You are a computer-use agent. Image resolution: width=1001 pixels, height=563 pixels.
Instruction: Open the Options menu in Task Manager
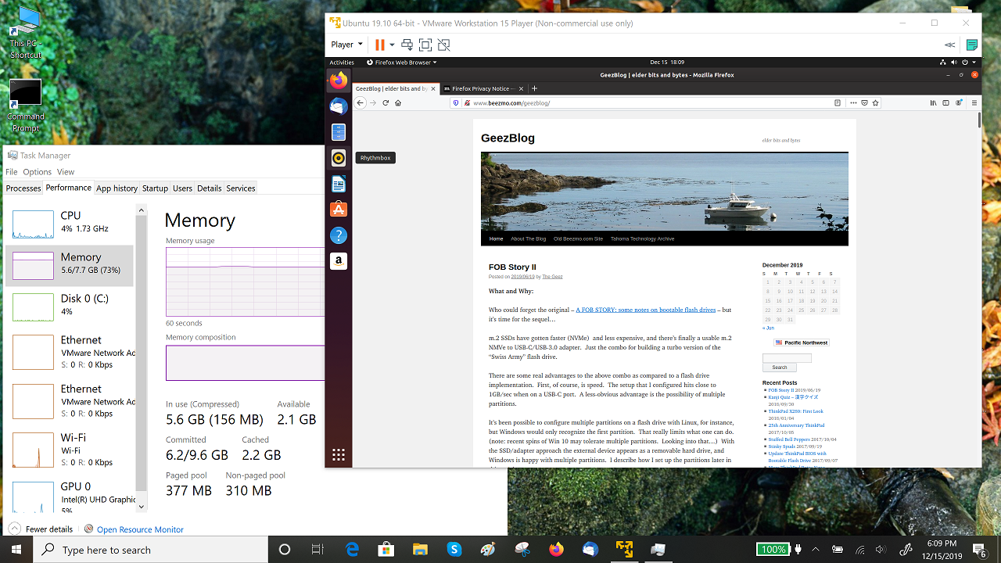(x=37, y=172)
